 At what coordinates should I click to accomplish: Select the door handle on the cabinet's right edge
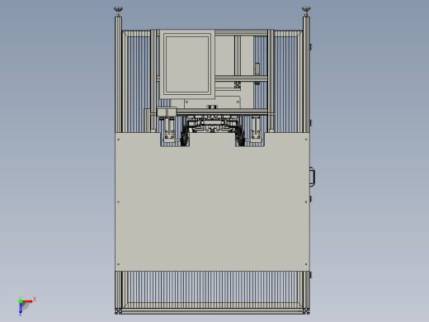[x=313, y=177]
